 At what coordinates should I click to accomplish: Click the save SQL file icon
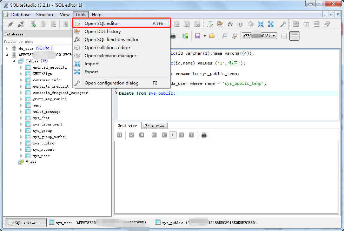click(198, 36)
